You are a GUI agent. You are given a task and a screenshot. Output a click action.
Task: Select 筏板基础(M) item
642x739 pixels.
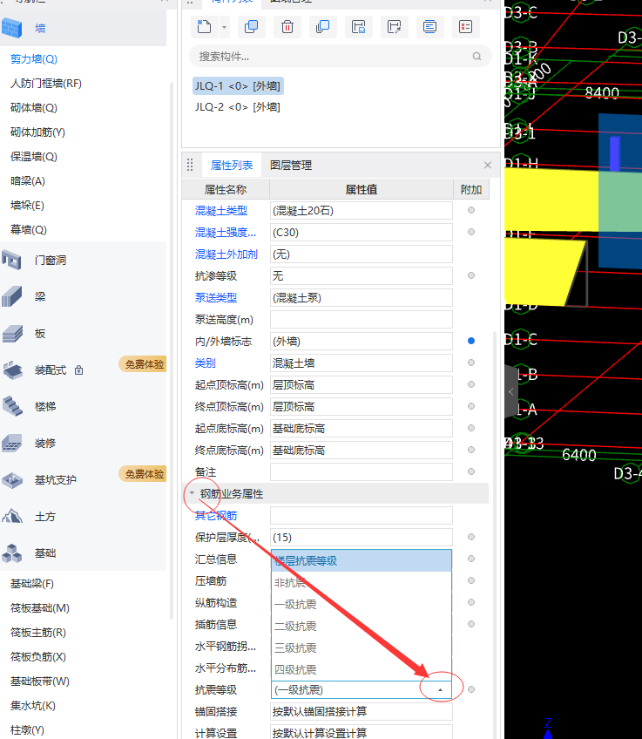click(x=40, y=608)
